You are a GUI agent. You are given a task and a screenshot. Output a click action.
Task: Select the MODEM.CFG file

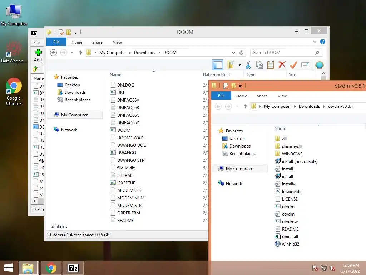click(129, 190)
